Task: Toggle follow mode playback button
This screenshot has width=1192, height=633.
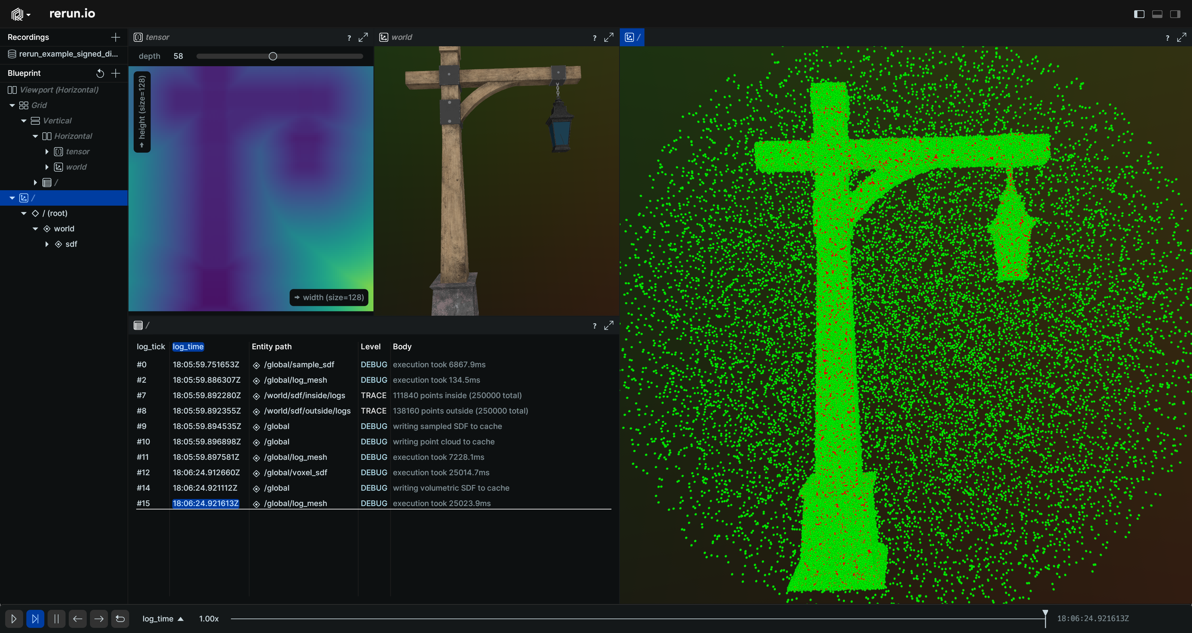Action: 35,619
